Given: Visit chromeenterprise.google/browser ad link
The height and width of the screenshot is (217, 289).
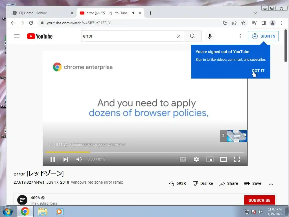Looking at the screenshot, I should [x=98, y=145].
